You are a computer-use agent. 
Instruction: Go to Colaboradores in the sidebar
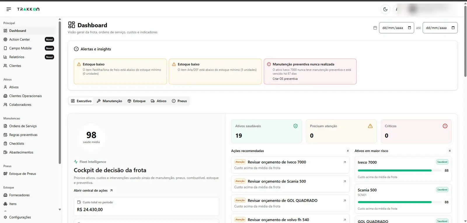[x=29, y=105]
